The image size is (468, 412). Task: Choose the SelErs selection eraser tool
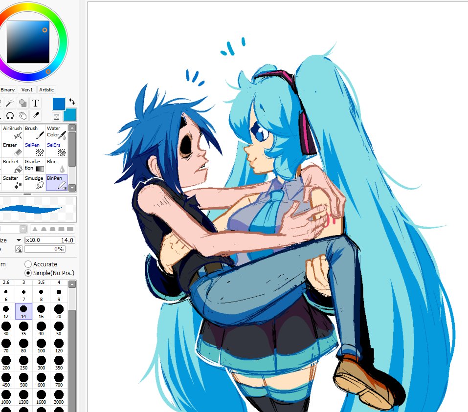(x=56, y=149)
